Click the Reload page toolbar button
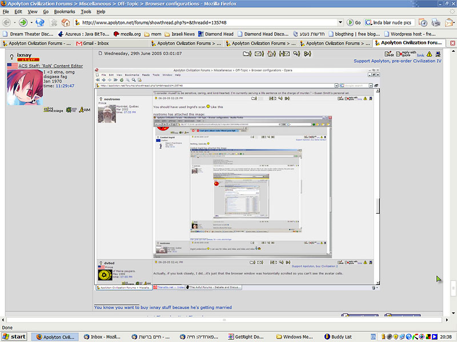This screenshot has width=457, height=342. [39, 23]
